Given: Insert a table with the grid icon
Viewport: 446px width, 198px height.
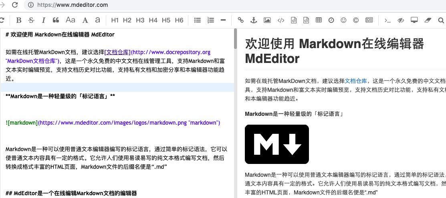Looking at the screenshot, I should [x=319, y=20].
